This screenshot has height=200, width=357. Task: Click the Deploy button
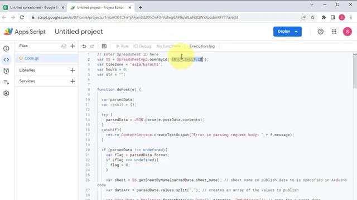(287, 32)
